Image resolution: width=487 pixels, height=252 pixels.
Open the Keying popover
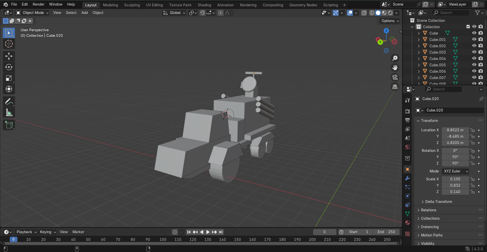click(48, 232)
